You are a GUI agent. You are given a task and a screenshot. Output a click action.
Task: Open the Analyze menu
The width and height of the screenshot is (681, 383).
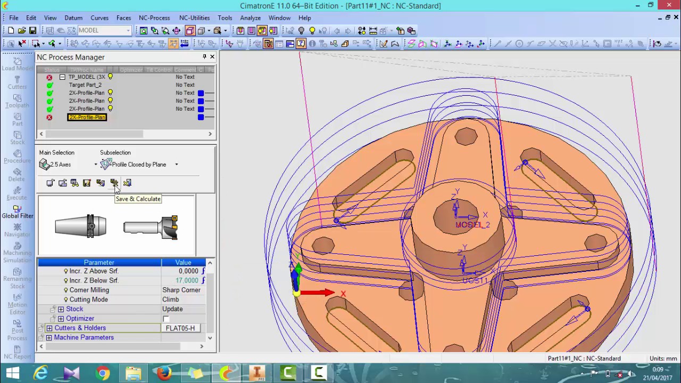250,18
